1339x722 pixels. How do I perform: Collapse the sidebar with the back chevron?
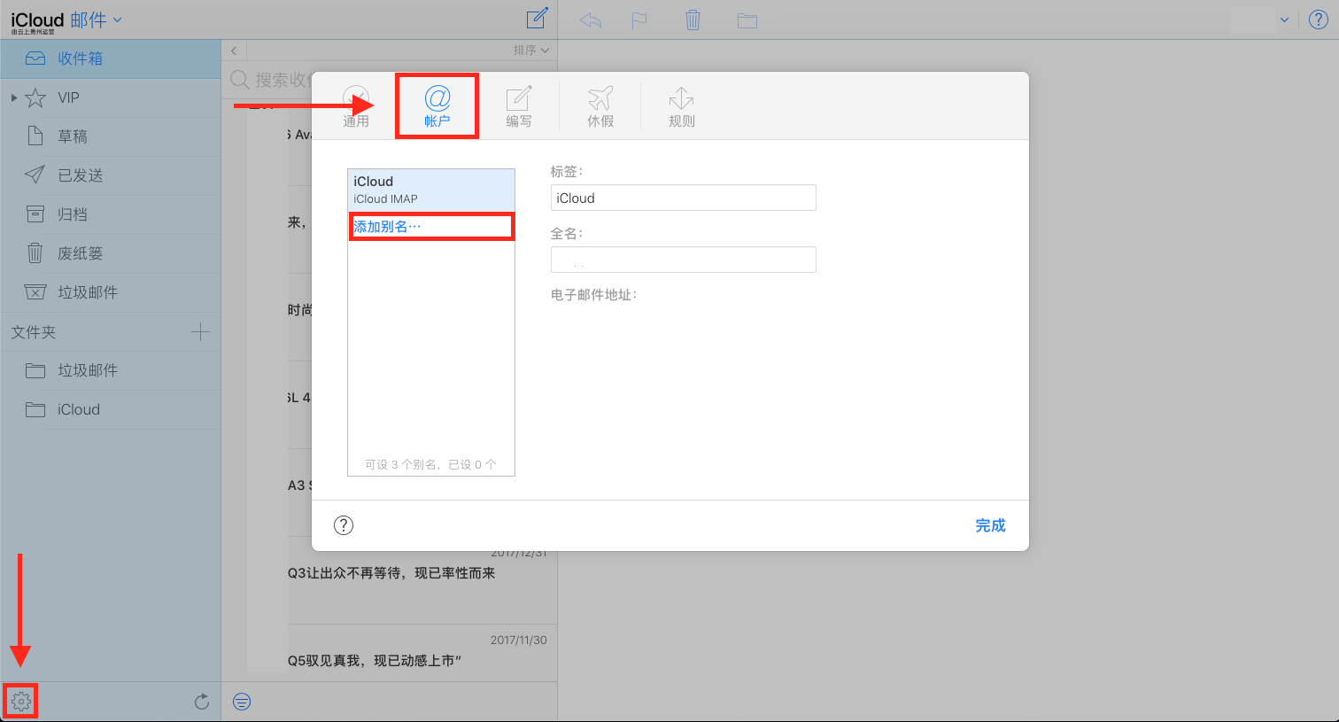(x=234, y=50)
